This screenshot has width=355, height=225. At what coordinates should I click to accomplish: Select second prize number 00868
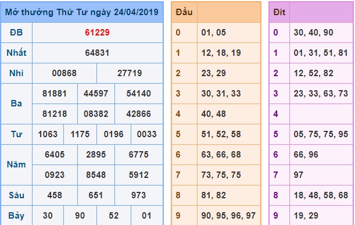(64, 73)
